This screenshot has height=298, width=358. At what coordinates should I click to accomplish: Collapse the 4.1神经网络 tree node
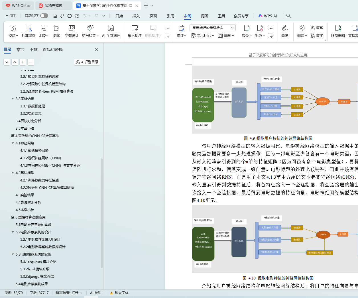(x=13, y=143)
